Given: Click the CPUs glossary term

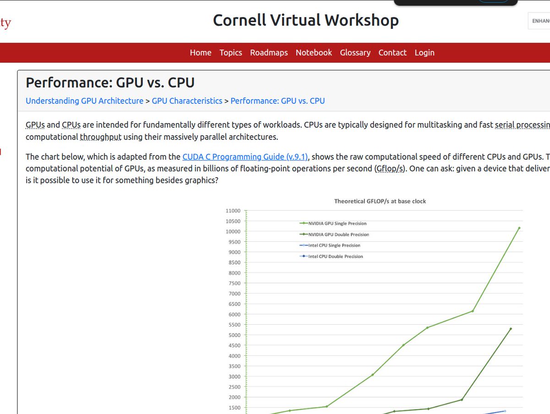Looking at the screenshot, I should pyautogui.click(x=71, y=125).
